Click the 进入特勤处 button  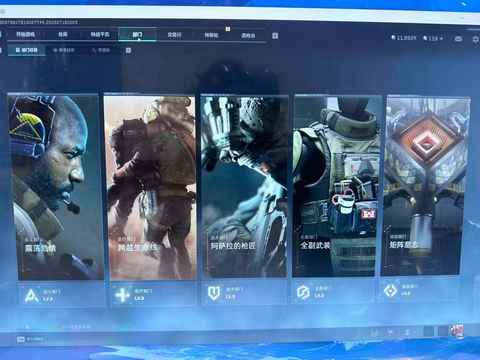30,339
